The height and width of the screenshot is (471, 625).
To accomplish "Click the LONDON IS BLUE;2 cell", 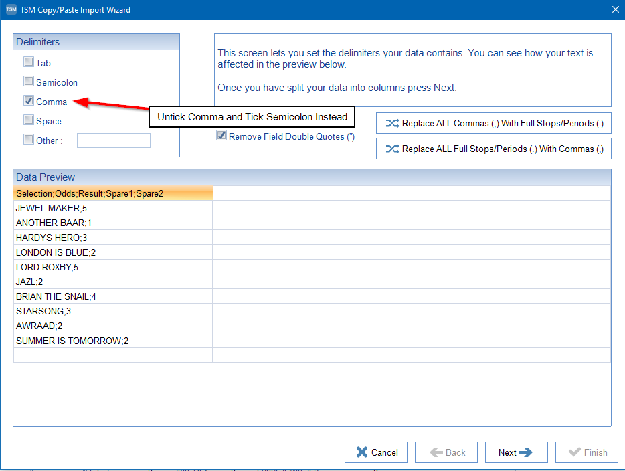I will click(x=112, y=252).
